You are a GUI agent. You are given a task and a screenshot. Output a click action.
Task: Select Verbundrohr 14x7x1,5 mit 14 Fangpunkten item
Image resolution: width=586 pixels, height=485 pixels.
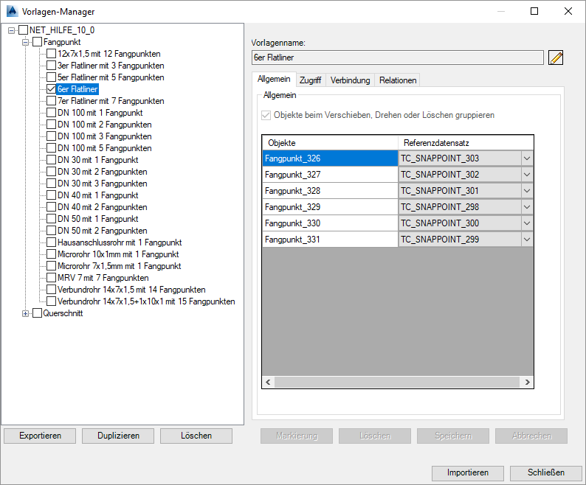[131, 290]
